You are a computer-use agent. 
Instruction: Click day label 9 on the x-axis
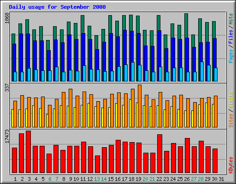pos(71,179)
